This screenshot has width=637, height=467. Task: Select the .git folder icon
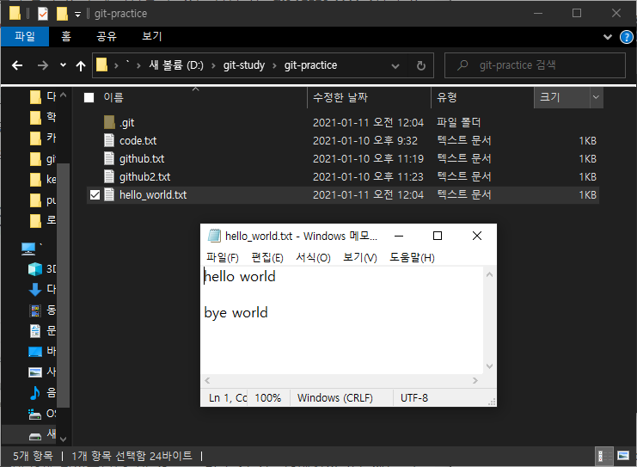[x=109, y=122]
